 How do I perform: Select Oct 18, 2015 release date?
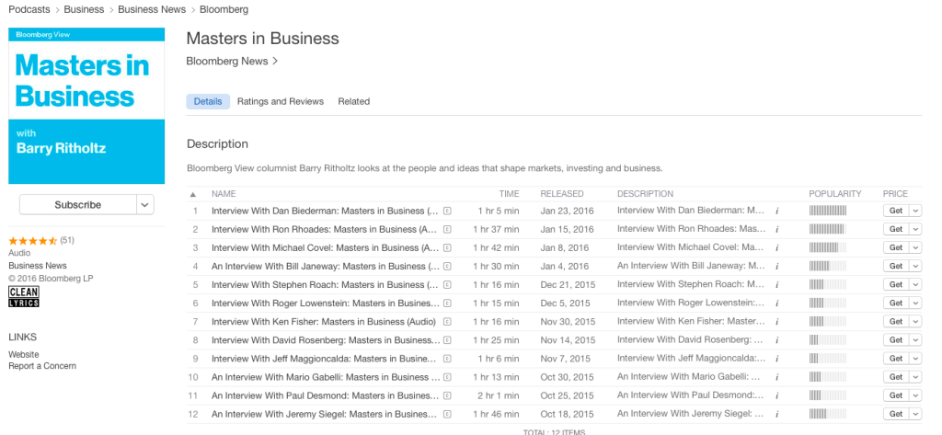coord(567,415)
